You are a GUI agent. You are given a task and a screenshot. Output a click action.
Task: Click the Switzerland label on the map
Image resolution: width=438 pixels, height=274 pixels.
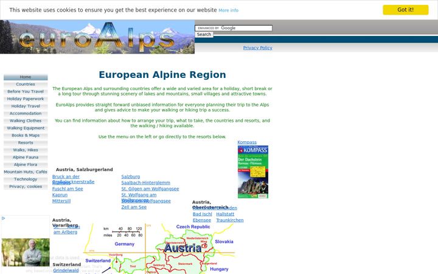point(98,261)
